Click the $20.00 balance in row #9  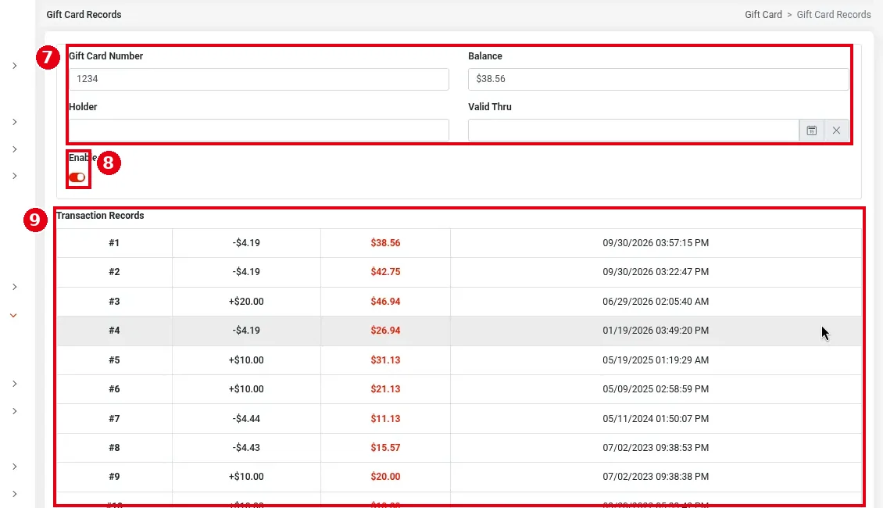[385, 477]
